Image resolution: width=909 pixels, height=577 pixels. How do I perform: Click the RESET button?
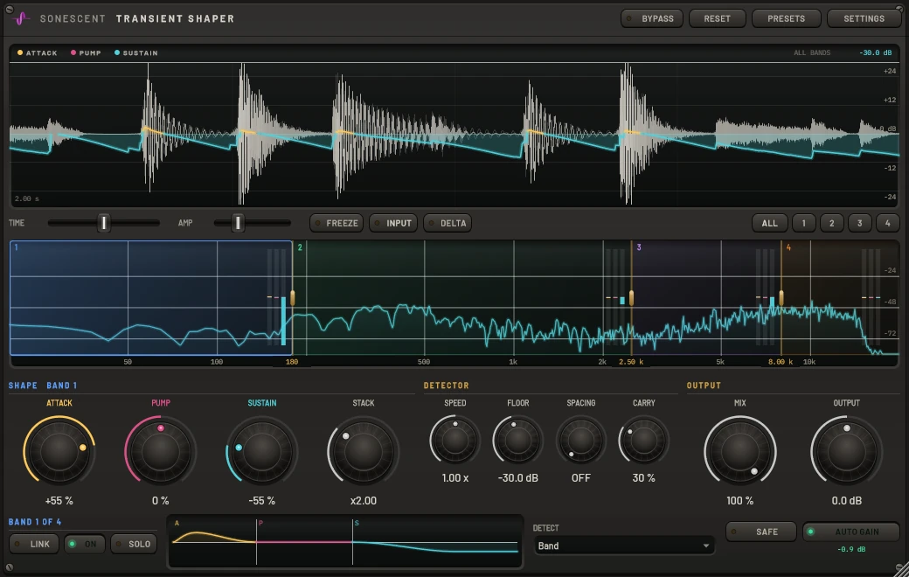point(717,18)
